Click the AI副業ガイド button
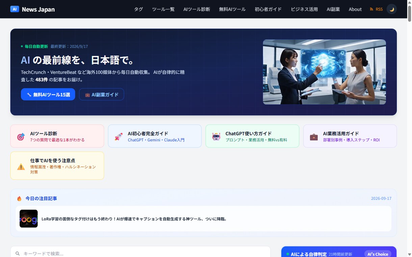The image size is (412, 257). pos(102,94)
